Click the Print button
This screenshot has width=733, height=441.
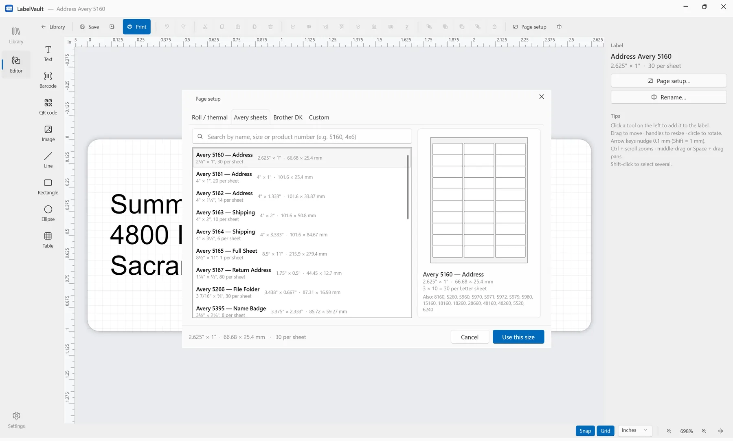[x=137, y=27]
